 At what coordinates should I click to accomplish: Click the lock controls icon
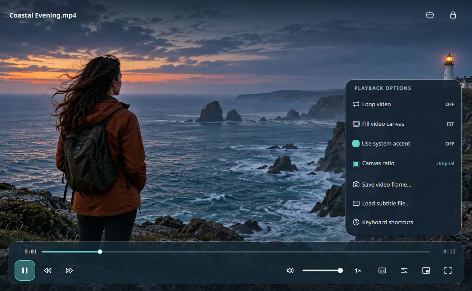453,15
